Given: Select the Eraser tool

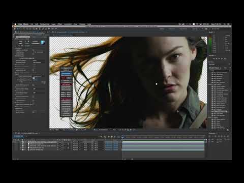Looking at the screenshot, I should click(49, 29).
